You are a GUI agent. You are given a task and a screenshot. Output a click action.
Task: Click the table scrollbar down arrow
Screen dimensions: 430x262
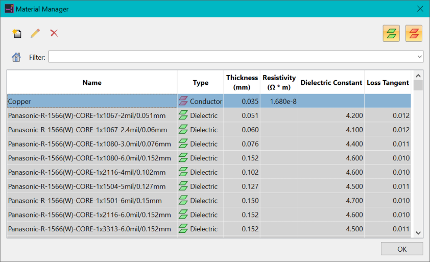pos(418,233)
